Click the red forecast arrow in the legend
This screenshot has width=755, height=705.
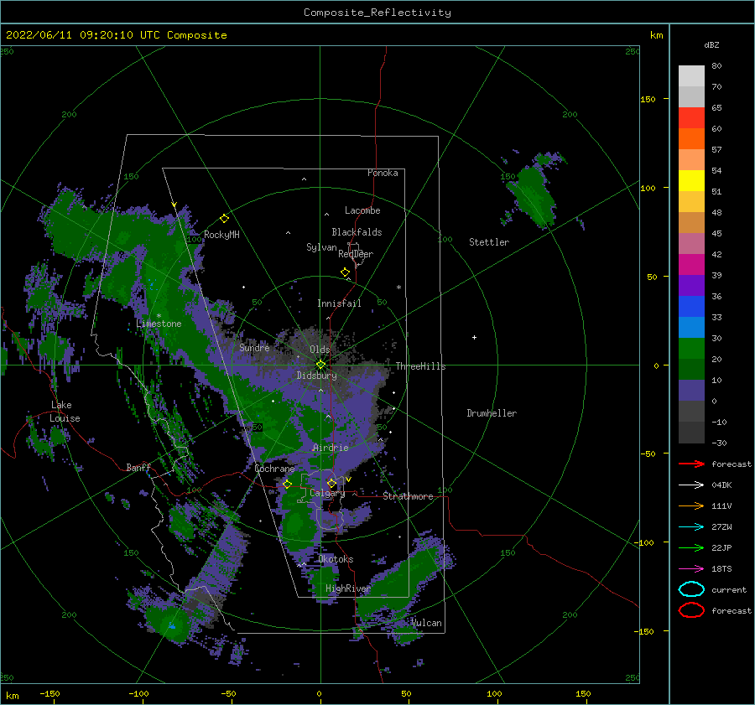click(x=691, y=464)
